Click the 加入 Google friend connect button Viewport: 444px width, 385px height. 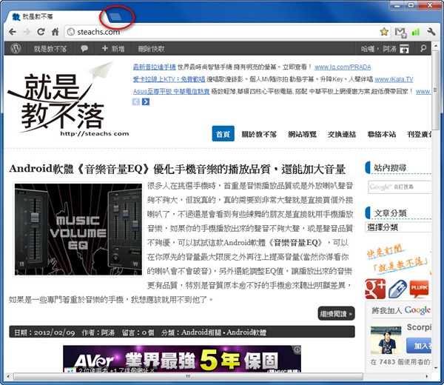point(419,346)
